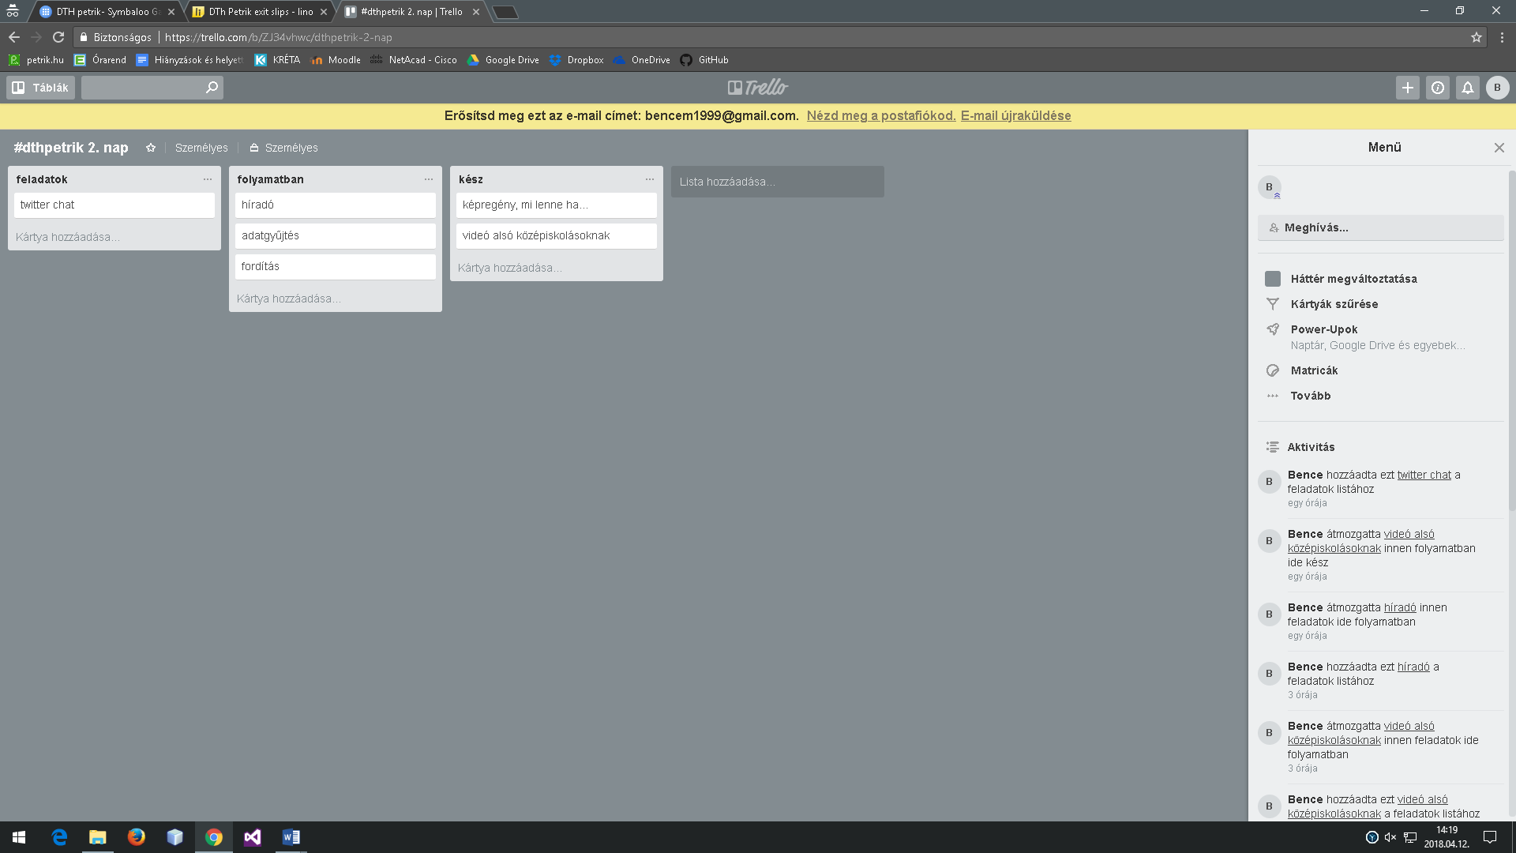Image resolution: width=1516 pixels, height=853 pixels.
Task: Open the notifications bell icon
Action: point(1467,88)
